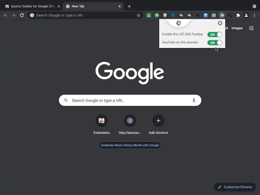Viewport: 260px width, 195px height.
Task: Click the LRT SEO Toolbar pinwheel icon
Action: click(x=222, y=15)
